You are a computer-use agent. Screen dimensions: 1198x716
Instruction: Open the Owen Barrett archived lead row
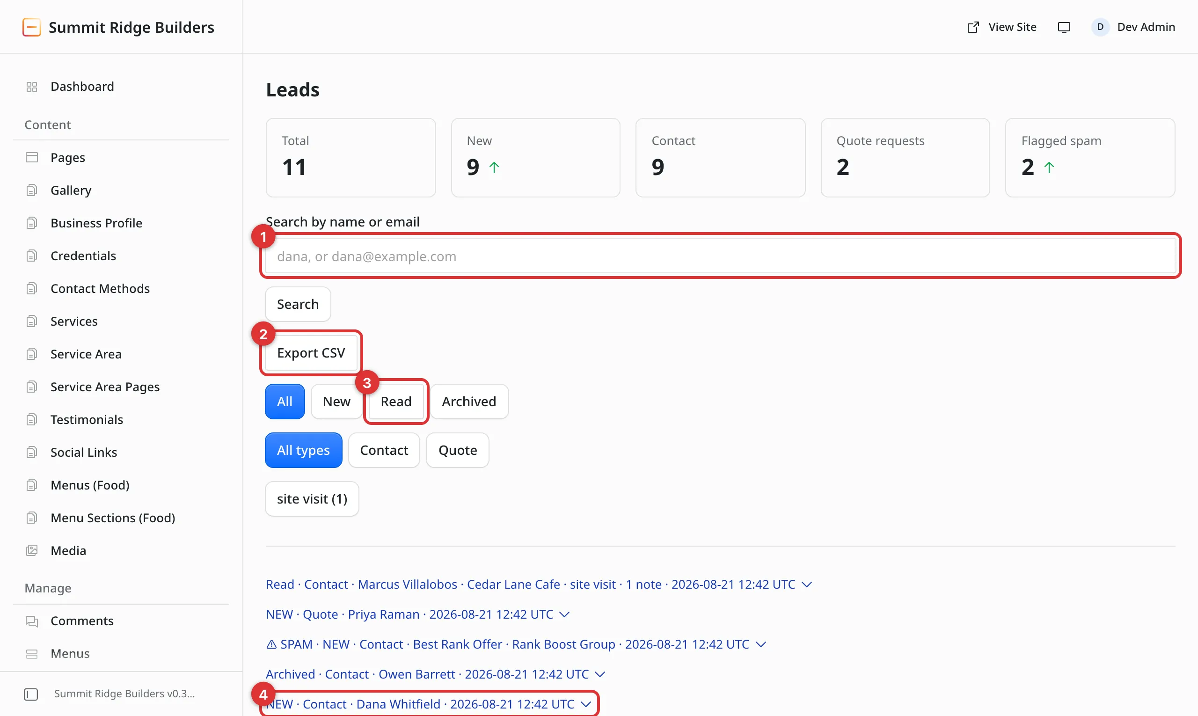(436, 674)
